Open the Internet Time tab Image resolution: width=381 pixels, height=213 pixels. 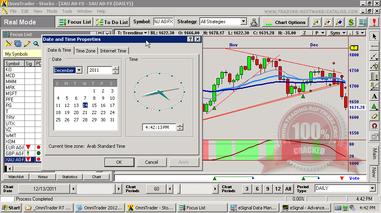point(113,51)
